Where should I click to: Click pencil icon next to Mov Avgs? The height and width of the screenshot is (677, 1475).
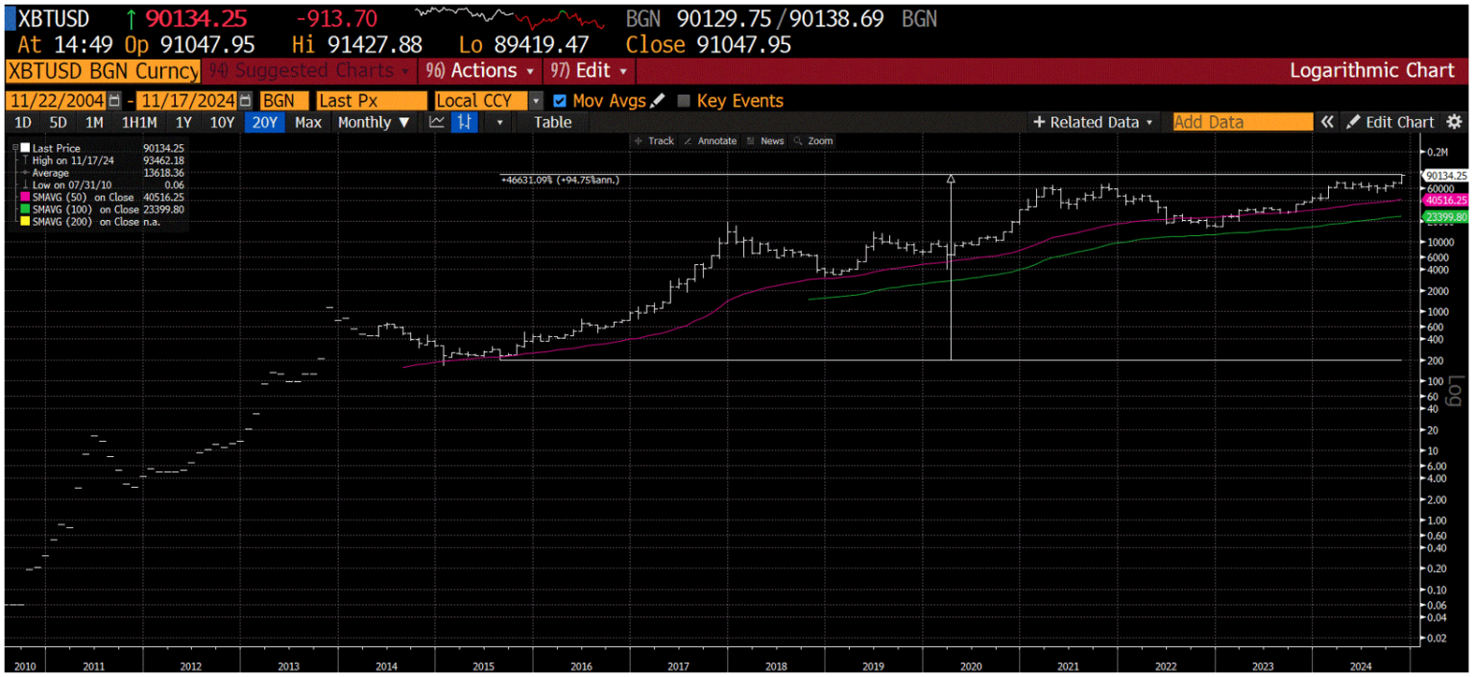pyautogui.click(x=658, y=101)
